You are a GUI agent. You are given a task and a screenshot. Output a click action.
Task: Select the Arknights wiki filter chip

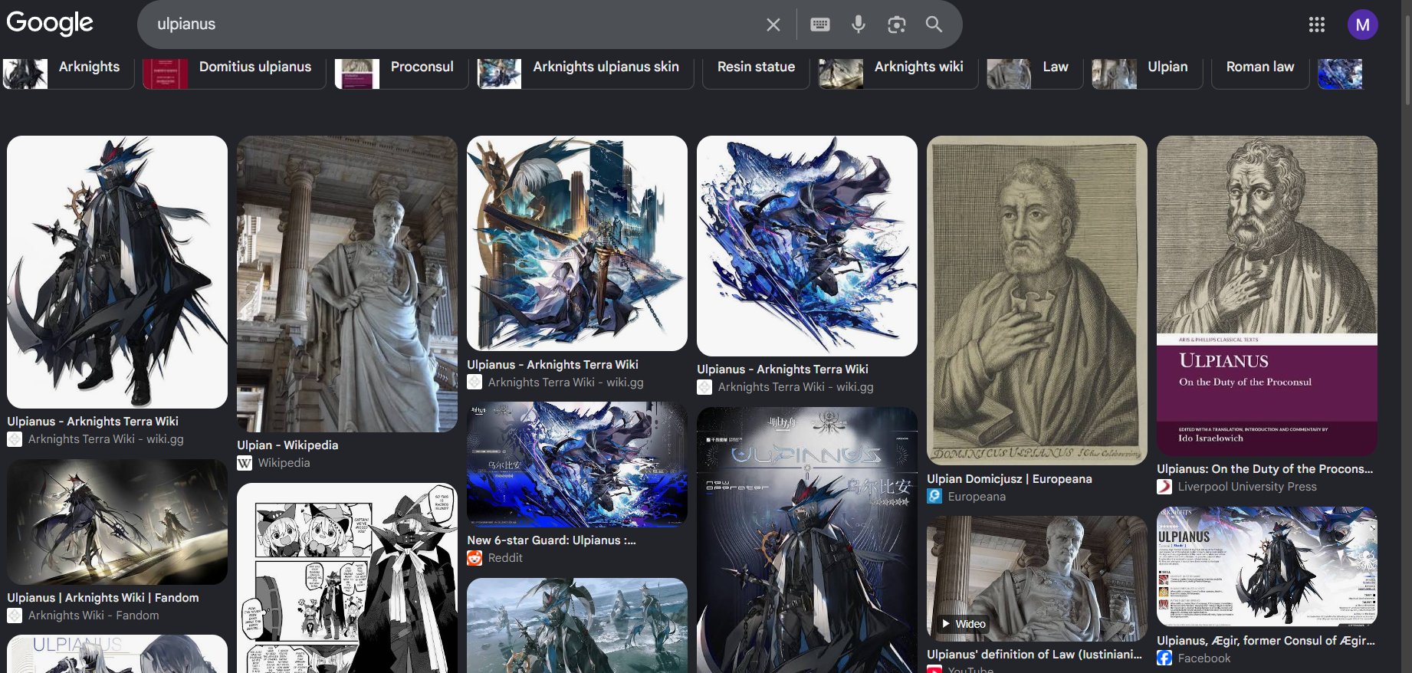(898, 74)
